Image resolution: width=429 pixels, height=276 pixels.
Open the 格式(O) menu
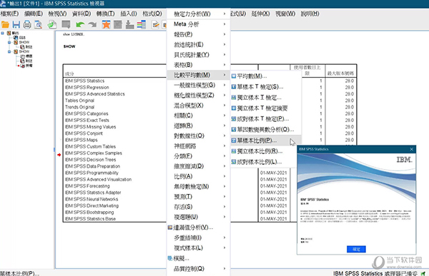point(152,14)
